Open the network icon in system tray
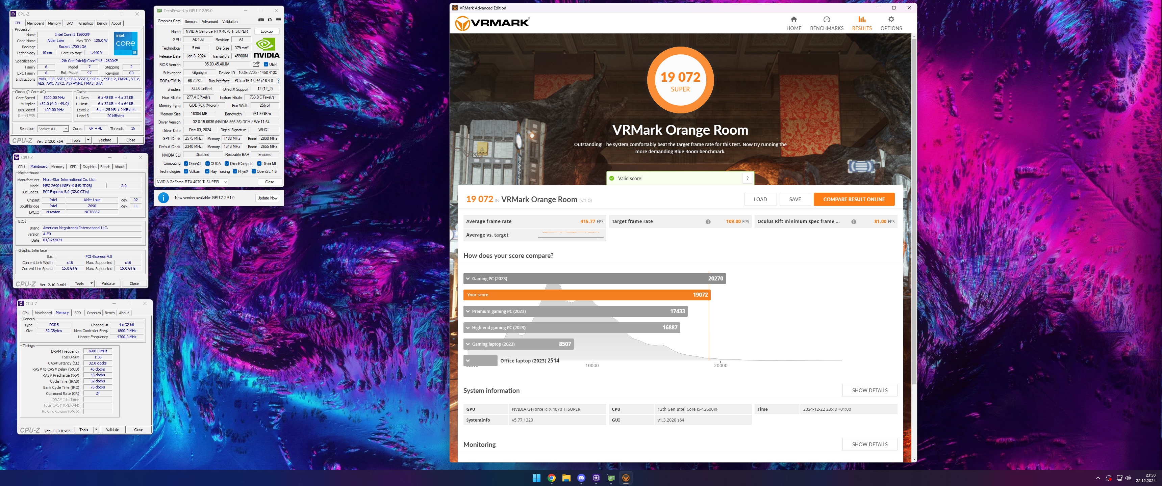The width and height of the screenshot is (1162, 486). click(x=1119, y=478)
